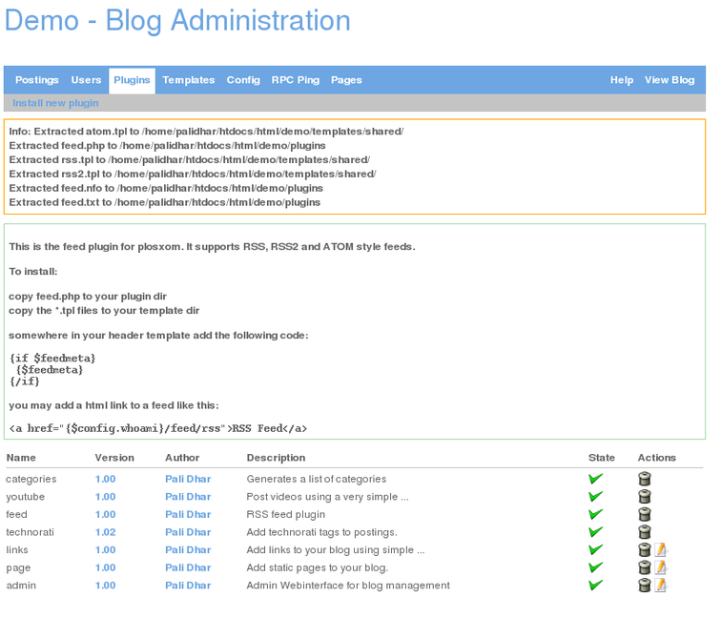The width and height of the screenshot is (721, 618).
Task: Click the Name column header
Action: [x=21, y=458]
